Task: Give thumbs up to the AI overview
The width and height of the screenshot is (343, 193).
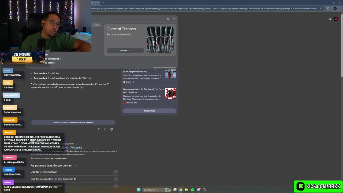Action: coord(105,129)
